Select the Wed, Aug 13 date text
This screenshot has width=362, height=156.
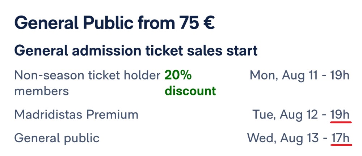[x=283, y=138]
